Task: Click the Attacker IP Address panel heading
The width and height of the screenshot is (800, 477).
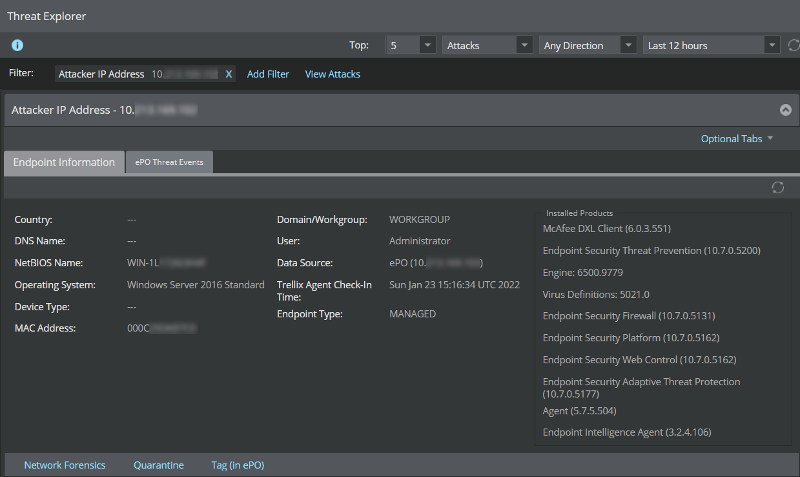Action: point(104,110)
